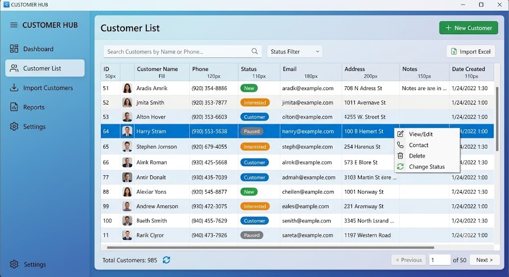The image size is (509, 277).
Task: Focus the customer search field
Action: click(182, 52)
